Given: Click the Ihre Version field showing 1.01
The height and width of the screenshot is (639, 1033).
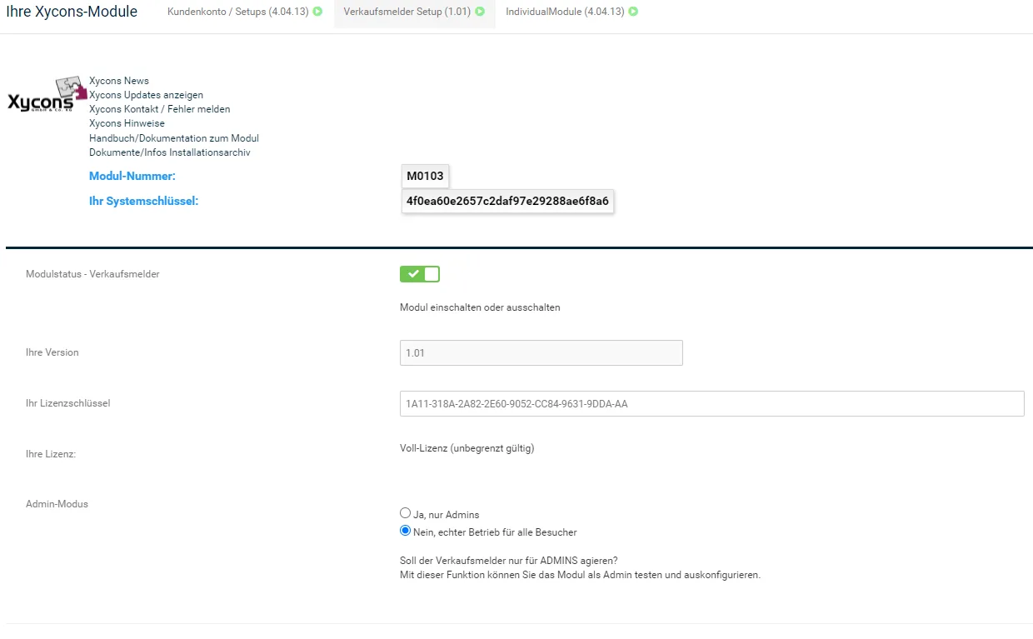Looking at the screenshot, I should tap(541, 353).
